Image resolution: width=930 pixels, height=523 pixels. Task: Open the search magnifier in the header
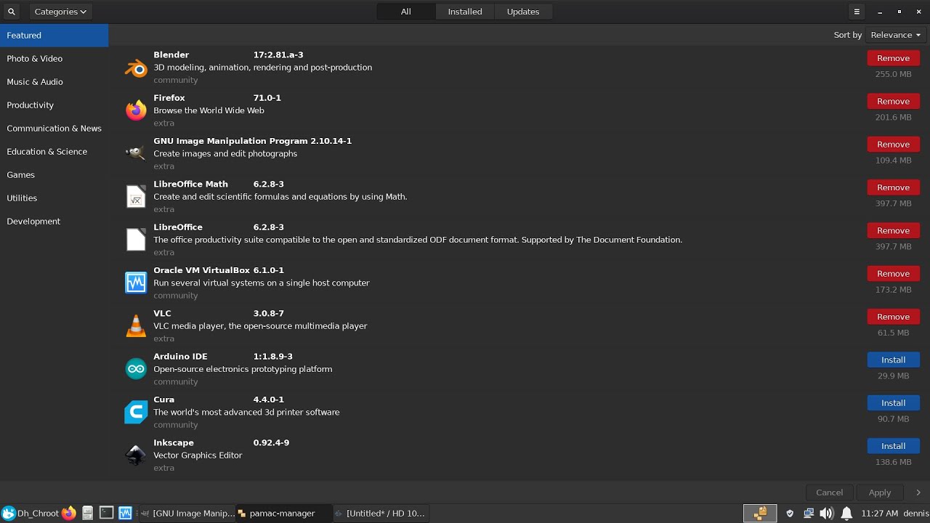click(12, 12)
